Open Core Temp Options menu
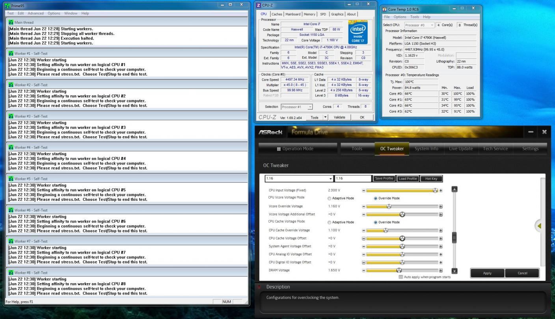This screenshot has height=319, width=555. [x=400, y=17]
